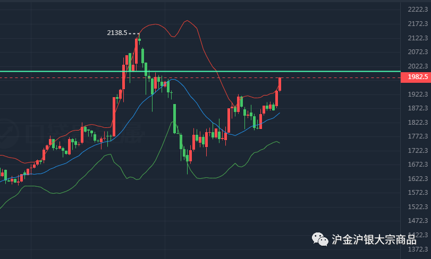Click the 1672.3 price axis label
The height and width of the screenshot is (259, 431).
418,165
